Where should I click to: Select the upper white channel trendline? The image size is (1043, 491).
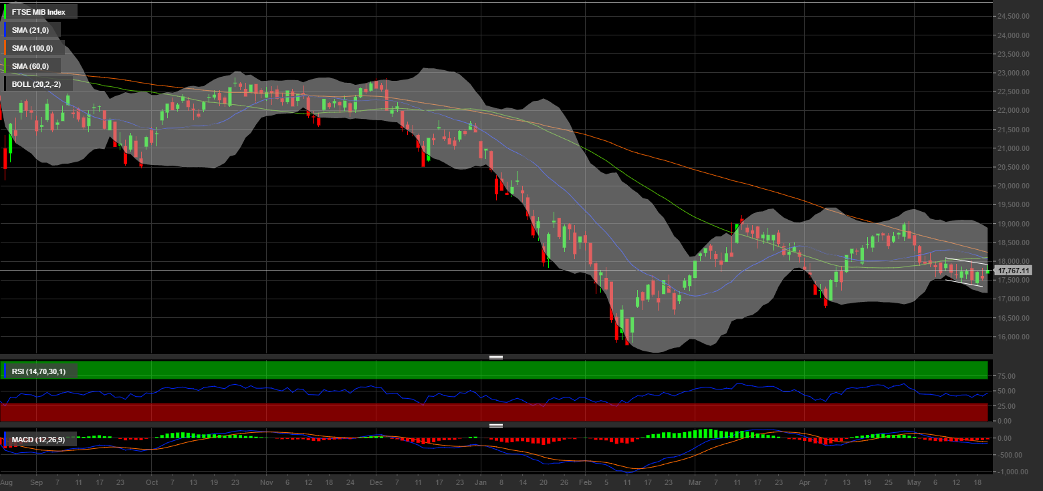966,261
